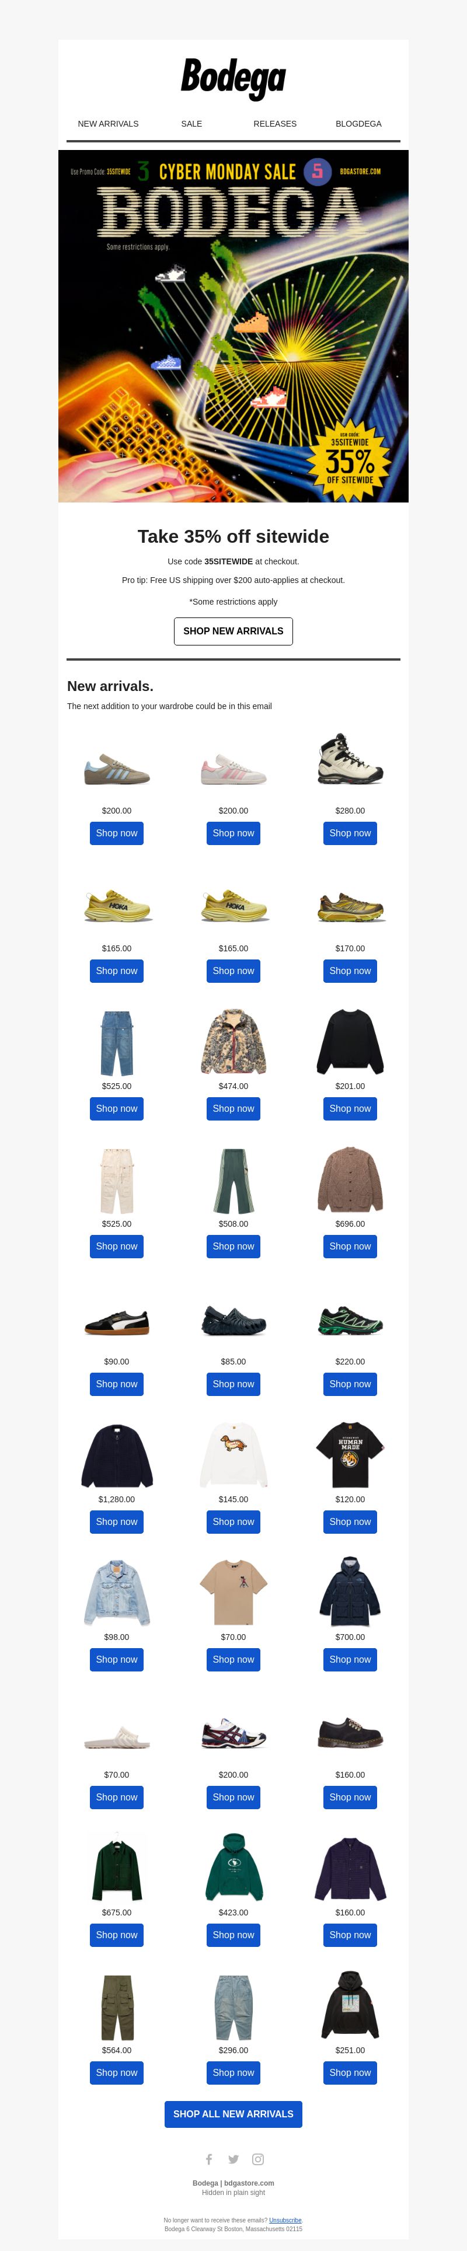Open the Human Made tiger t-shirt image
This screenshot has width=467, height=2251.
[350, 1454]
